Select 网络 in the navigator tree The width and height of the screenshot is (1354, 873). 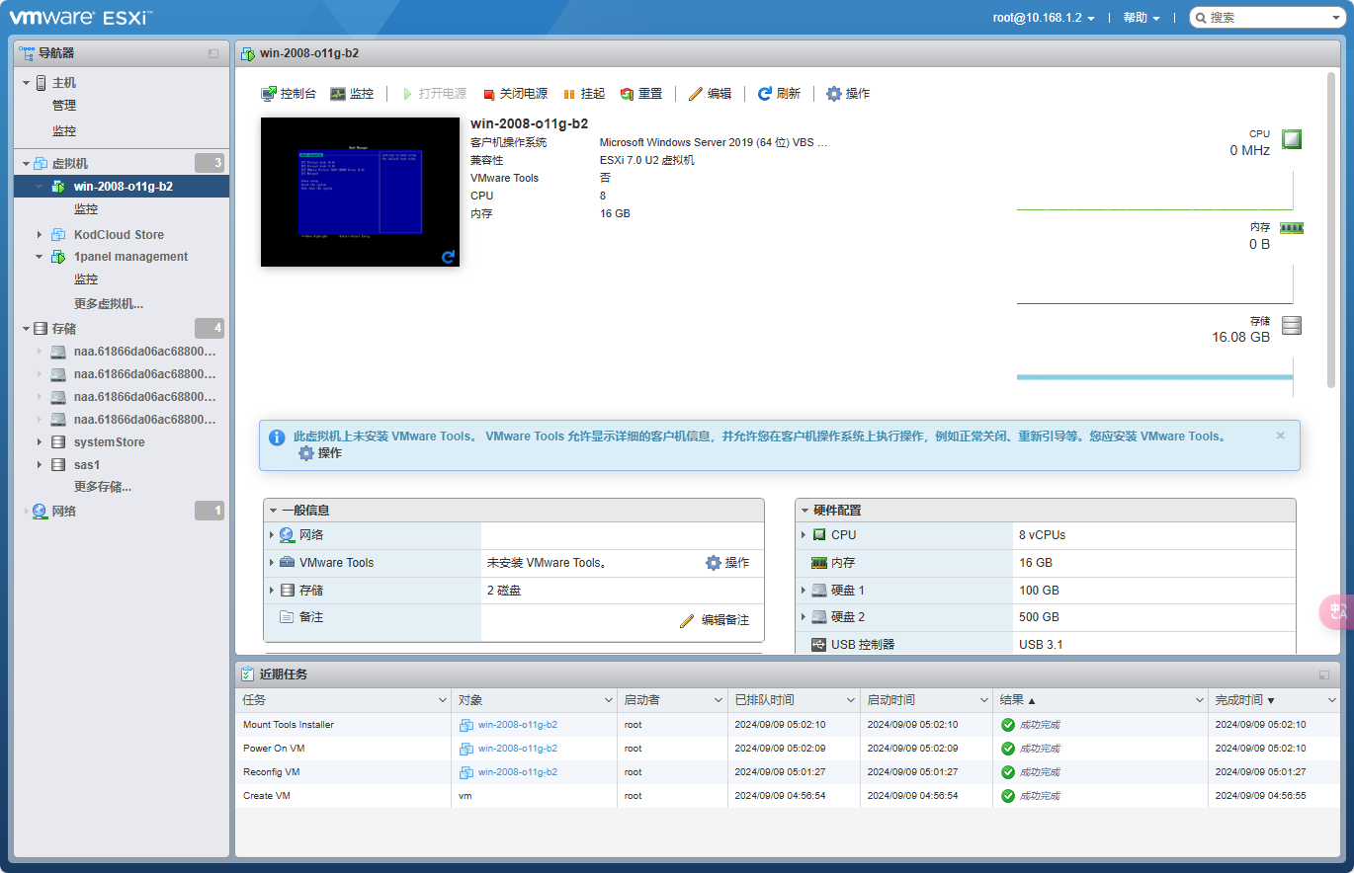pyautogui.click(x=64, y=512)
